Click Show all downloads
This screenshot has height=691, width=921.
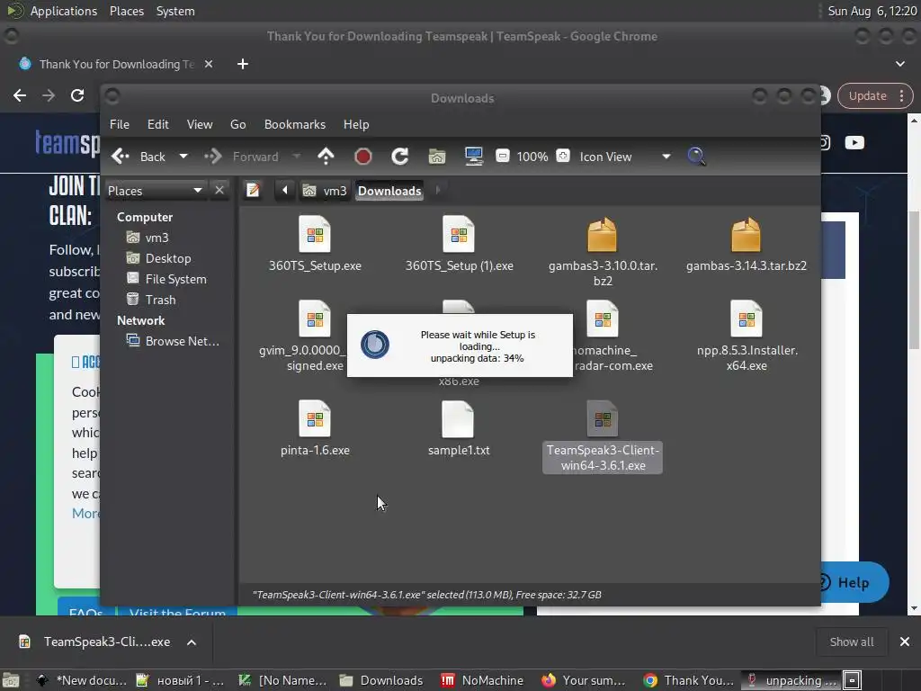pyautogui.click(x=851, y=642)
